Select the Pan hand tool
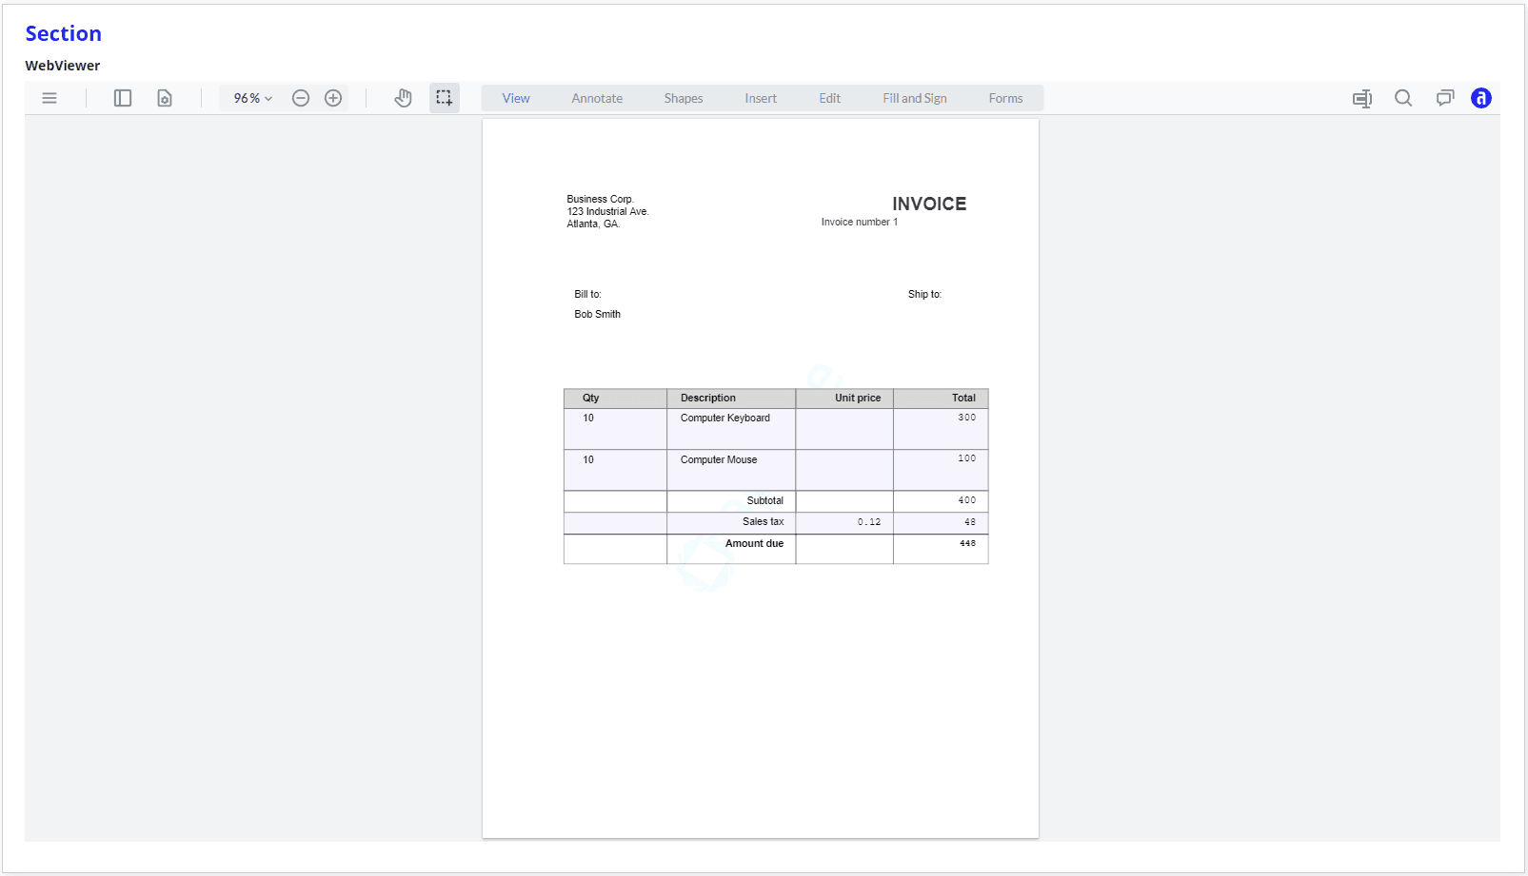This screenshot has height=876, width=1528. click(404, 98)
